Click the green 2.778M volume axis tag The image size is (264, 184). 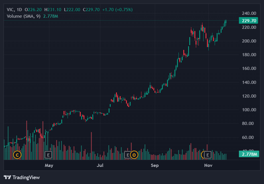click(249, 154)
